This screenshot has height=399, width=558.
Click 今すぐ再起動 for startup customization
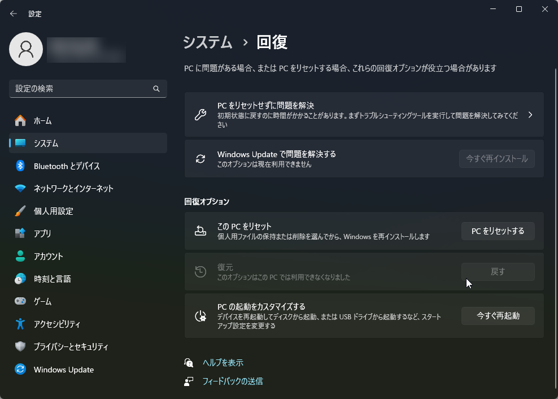(498, 316)
